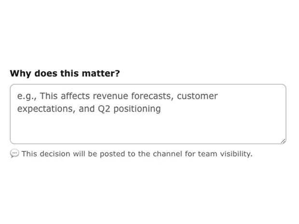Click the "Why does this matter?" label
This screenshot has width=299, height=224.
coord(65,74)
